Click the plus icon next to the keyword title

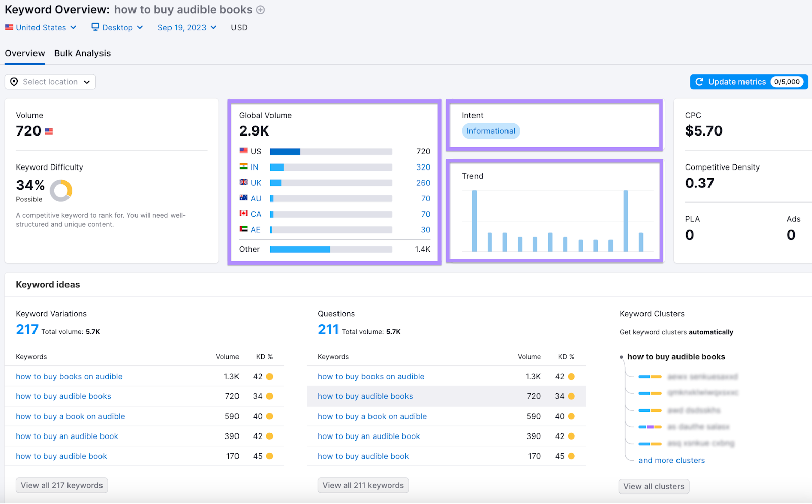point(260,10)
